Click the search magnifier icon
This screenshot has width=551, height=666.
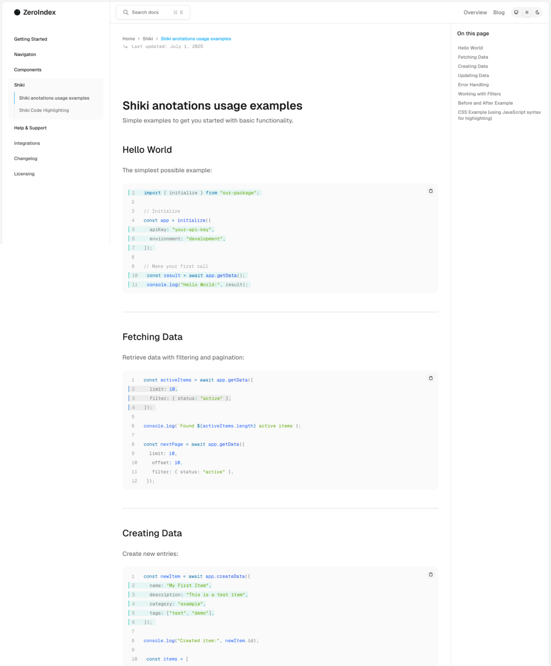pos(126,12)
